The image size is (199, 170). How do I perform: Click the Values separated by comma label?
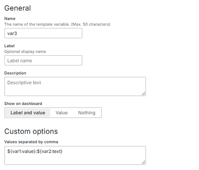[x=31, y=142]
